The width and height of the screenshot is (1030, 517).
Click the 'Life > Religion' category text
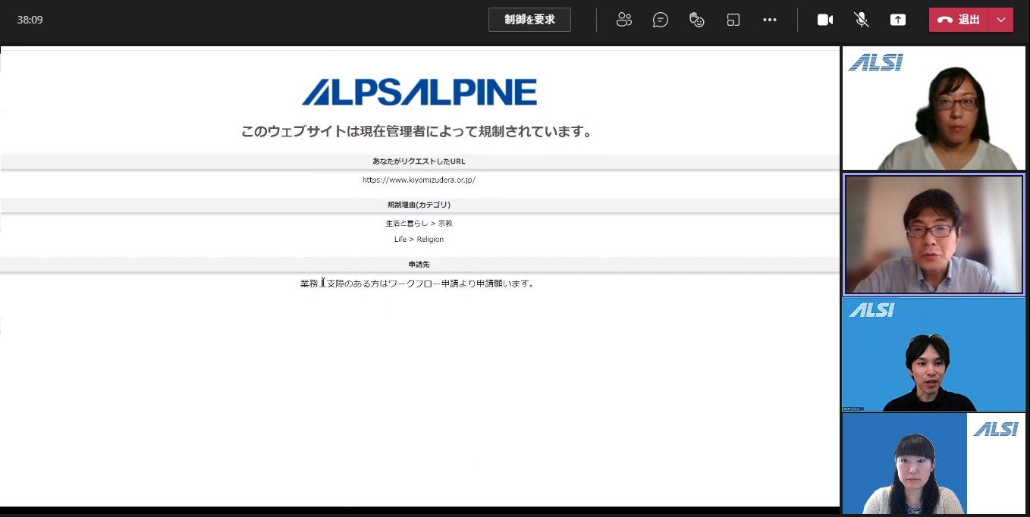click(x=419, y=239)
